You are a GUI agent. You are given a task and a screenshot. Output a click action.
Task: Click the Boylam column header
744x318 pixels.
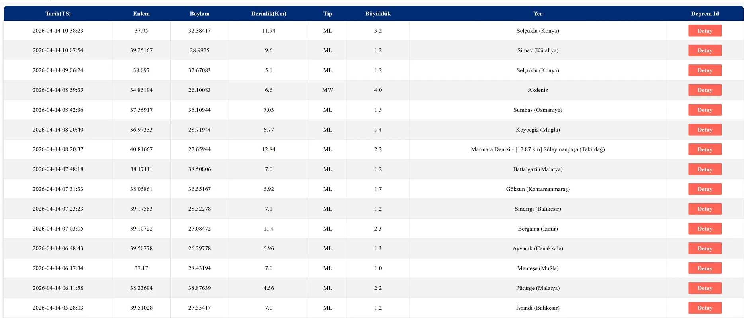(200, 14)
